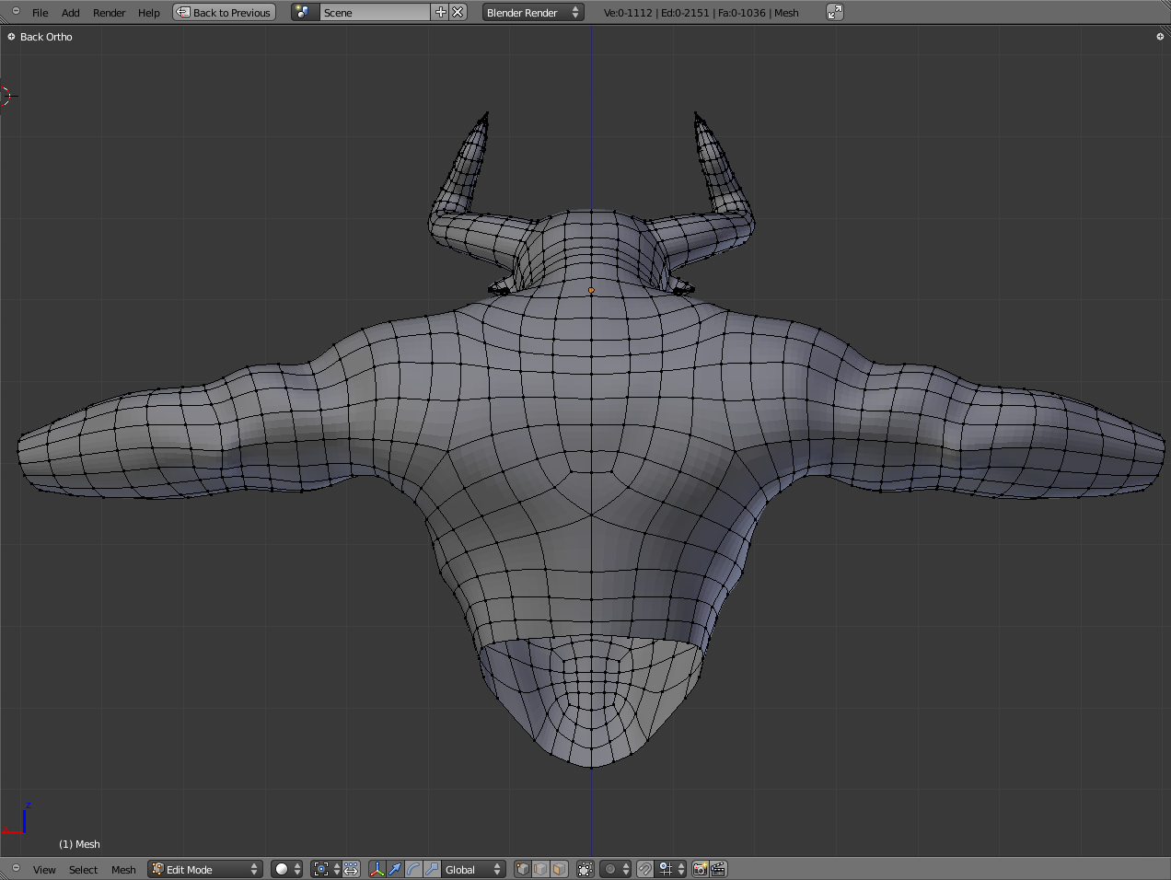1171x880 pixels.
Task: Open the Edit Mode dropdown
Action: click(205, 869)
